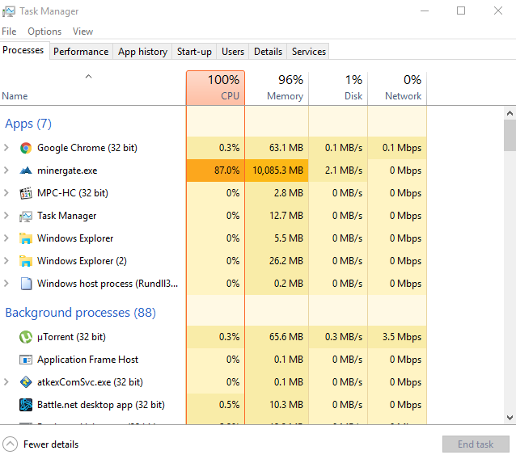The height and width of the screenshot is (459, 516).
Task: Select the minergate.exe row name
Action: tap(67, 171)
